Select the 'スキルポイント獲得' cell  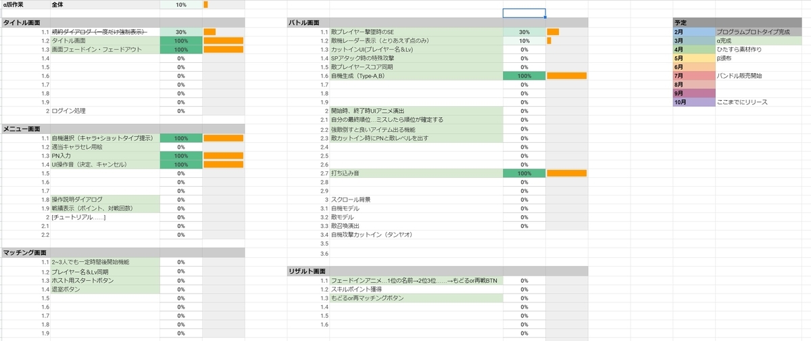coord(416,289)
